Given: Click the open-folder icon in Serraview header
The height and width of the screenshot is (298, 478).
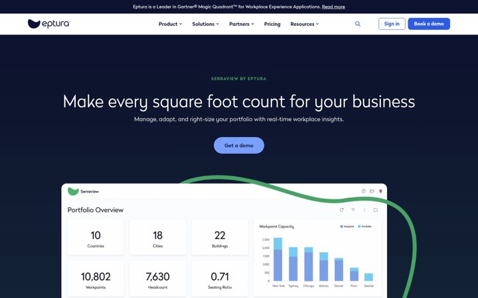Looking at the screenshot, I should (x=372, y=191).
